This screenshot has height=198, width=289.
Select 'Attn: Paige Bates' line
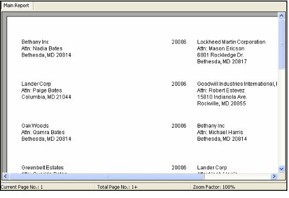pyautogui.click(x=42, y=90)
